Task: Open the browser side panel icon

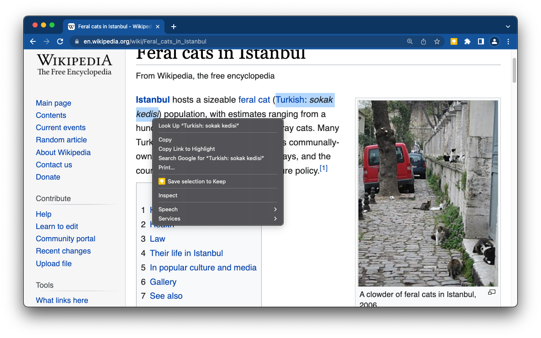Action: click(x=481, y=41)
